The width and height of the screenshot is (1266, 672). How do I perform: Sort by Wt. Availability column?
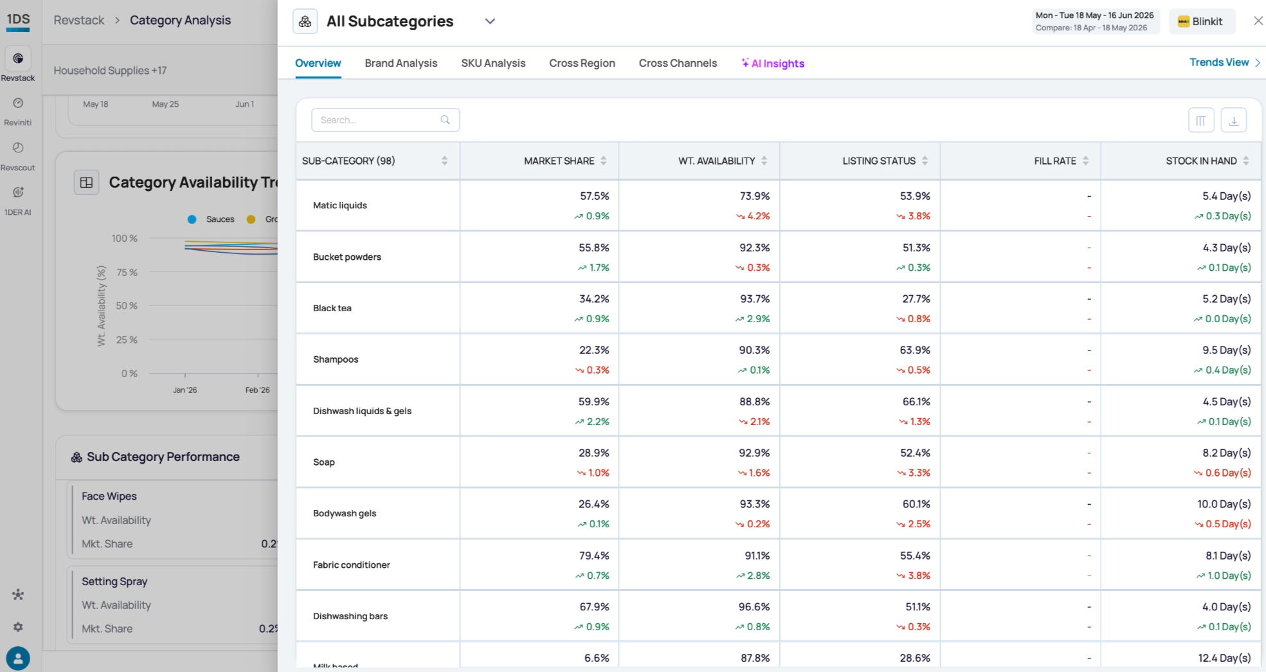coord(764,161)
